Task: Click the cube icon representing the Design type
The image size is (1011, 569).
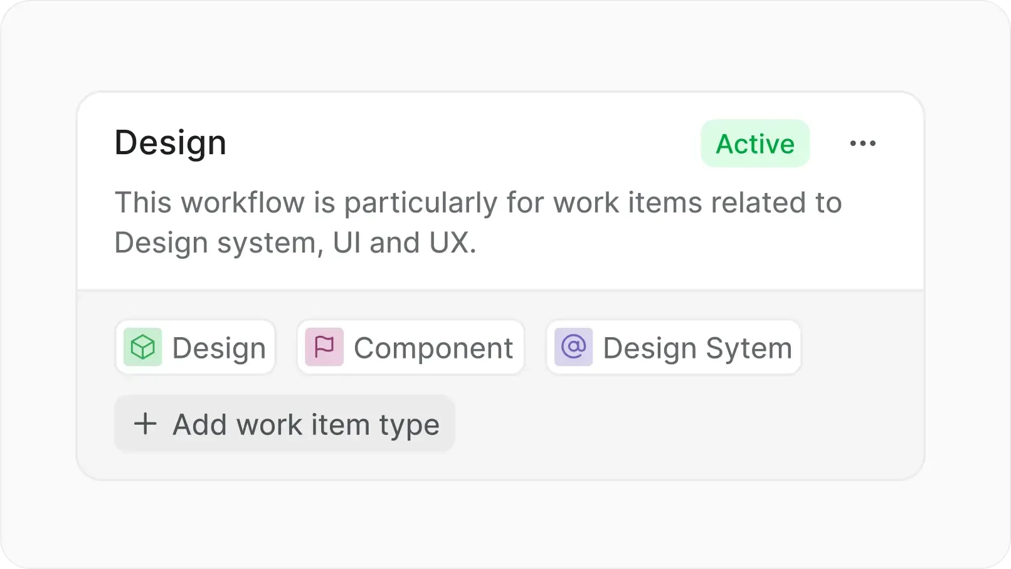Action: tap(143, 347)
